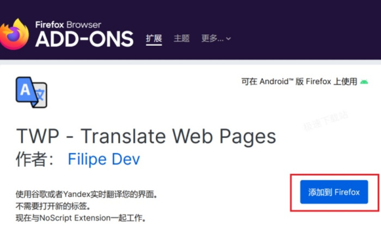Click the green Android robot icon
The width and height of the screenshot is (381, 237).
[x=364, y=82]
